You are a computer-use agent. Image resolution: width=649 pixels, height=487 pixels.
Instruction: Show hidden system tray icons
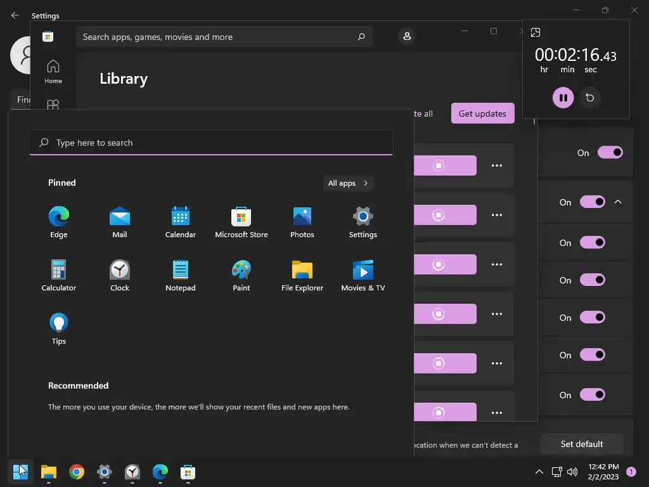coord(539,472)
